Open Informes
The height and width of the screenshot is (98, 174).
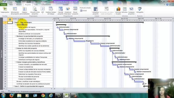[x=125, y=10]
